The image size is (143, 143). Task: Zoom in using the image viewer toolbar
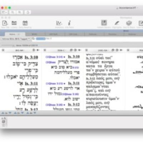pos(20,12)
